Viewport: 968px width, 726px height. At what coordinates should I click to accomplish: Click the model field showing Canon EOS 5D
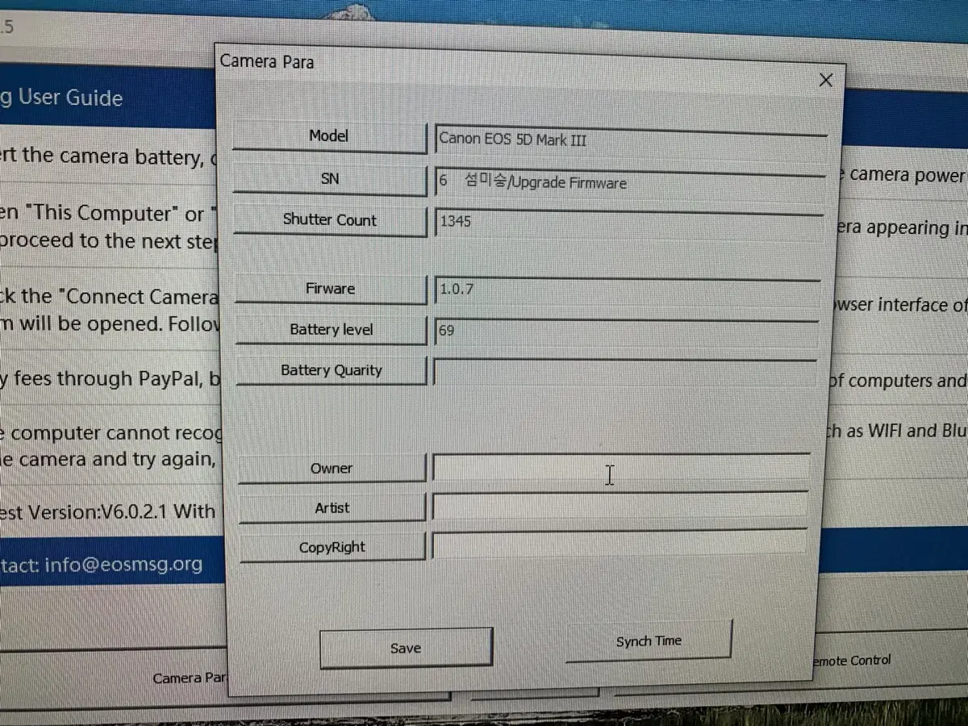coord(631,140)
